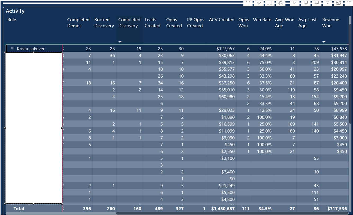Screen dimensions: 353x215
Task: Click the Win Rate column header
Action: coord(262,20)
